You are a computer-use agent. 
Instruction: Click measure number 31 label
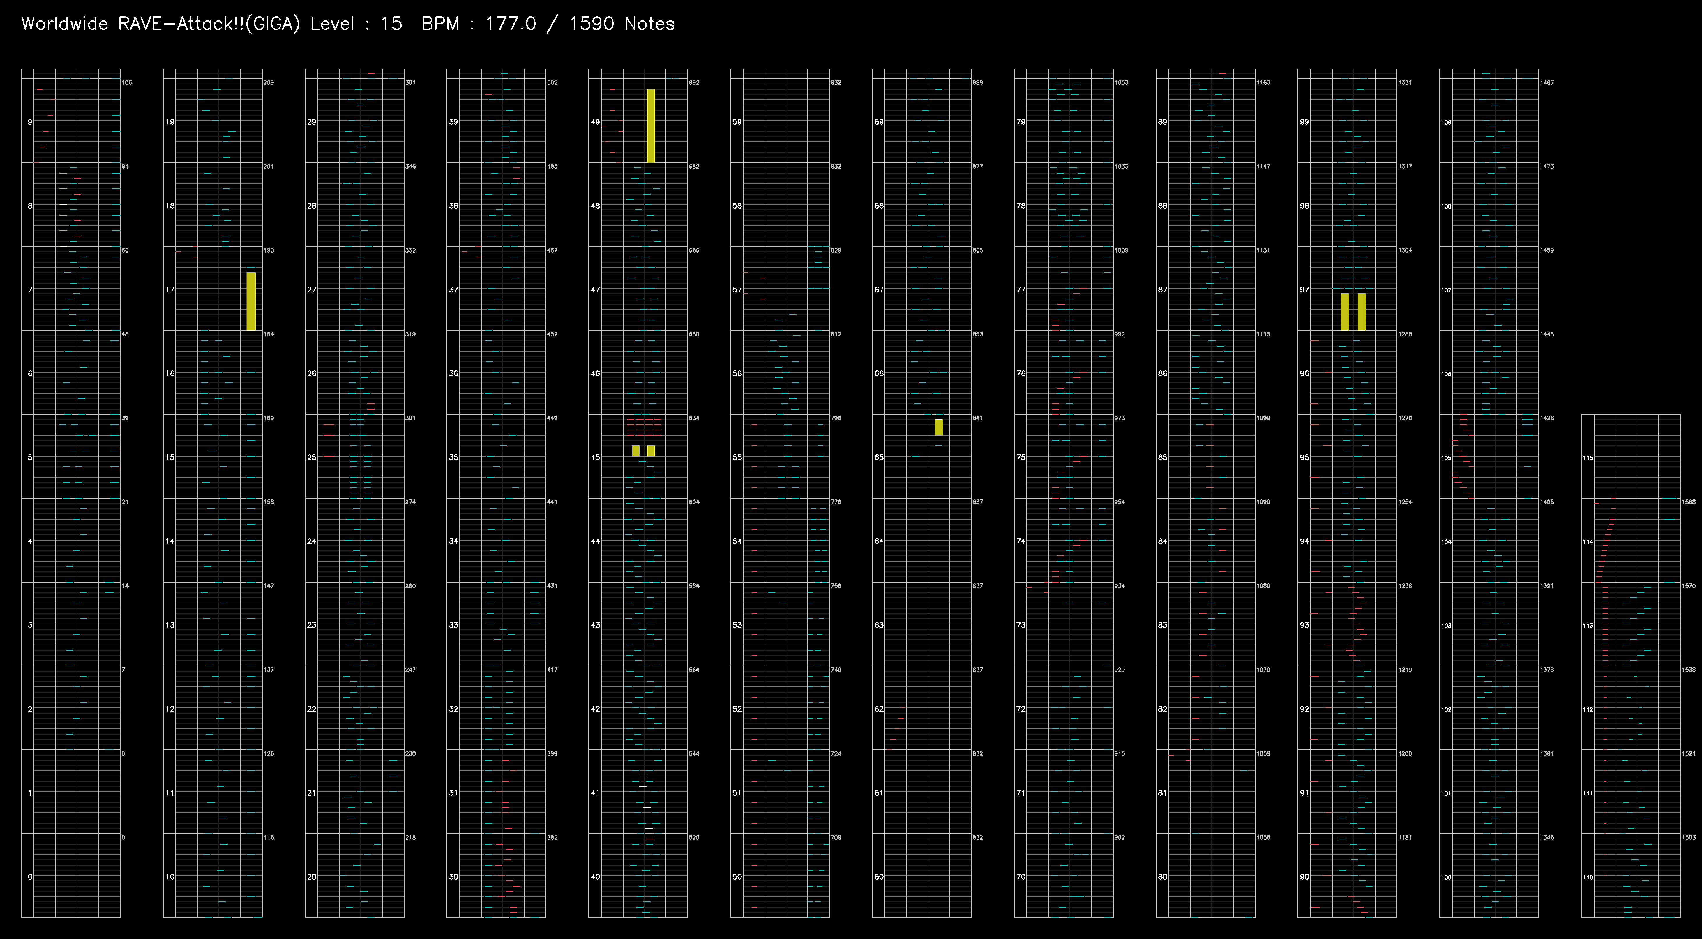(453, 793)
